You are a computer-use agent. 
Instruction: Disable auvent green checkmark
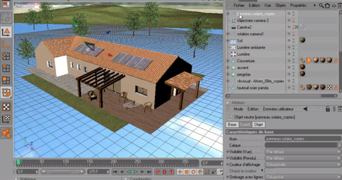click(x=297, y=67)
